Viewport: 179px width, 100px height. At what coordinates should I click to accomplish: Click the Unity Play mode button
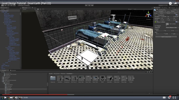[x=85, y=5]
